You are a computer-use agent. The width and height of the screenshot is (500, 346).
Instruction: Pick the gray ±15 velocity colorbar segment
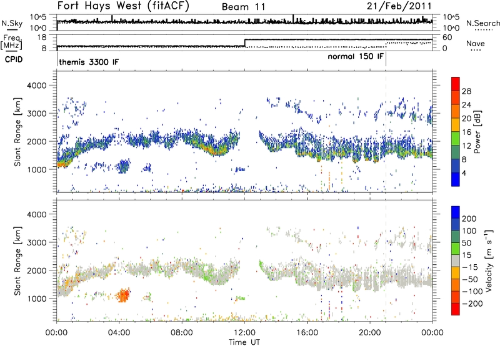click(456, 261)
